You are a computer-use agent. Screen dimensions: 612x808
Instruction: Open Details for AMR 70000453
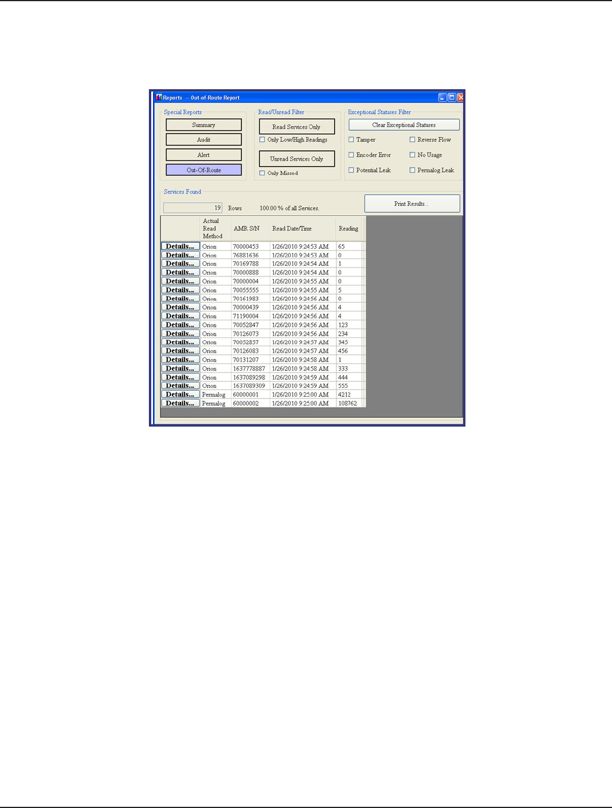pyautogui.click(x=181, y=246)
